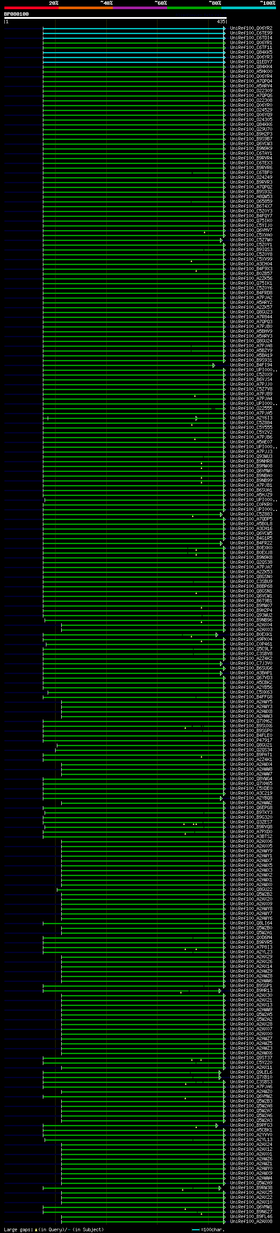Pick hit UniRef100_P47917
This screenshot has height=1233, width=280.
251,740
